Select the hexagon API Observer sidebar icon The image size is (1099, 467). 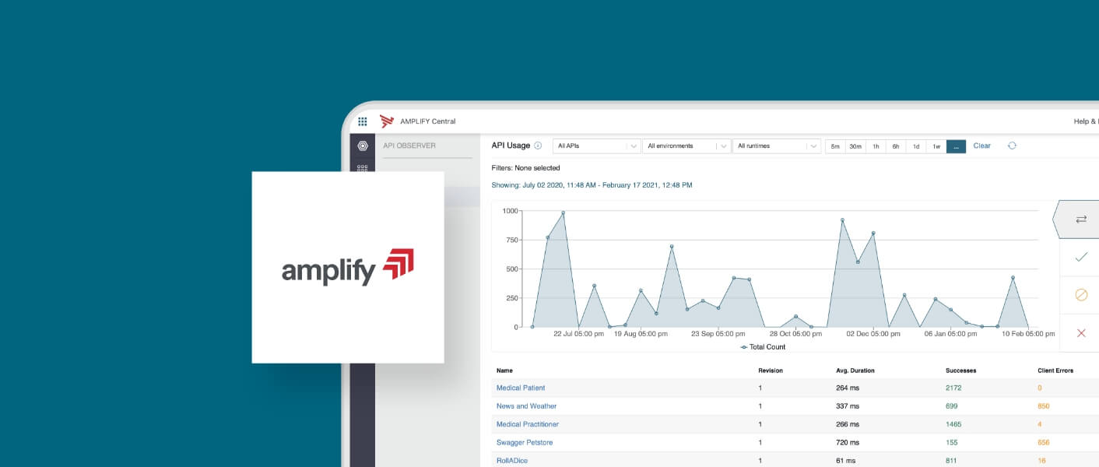361,145
